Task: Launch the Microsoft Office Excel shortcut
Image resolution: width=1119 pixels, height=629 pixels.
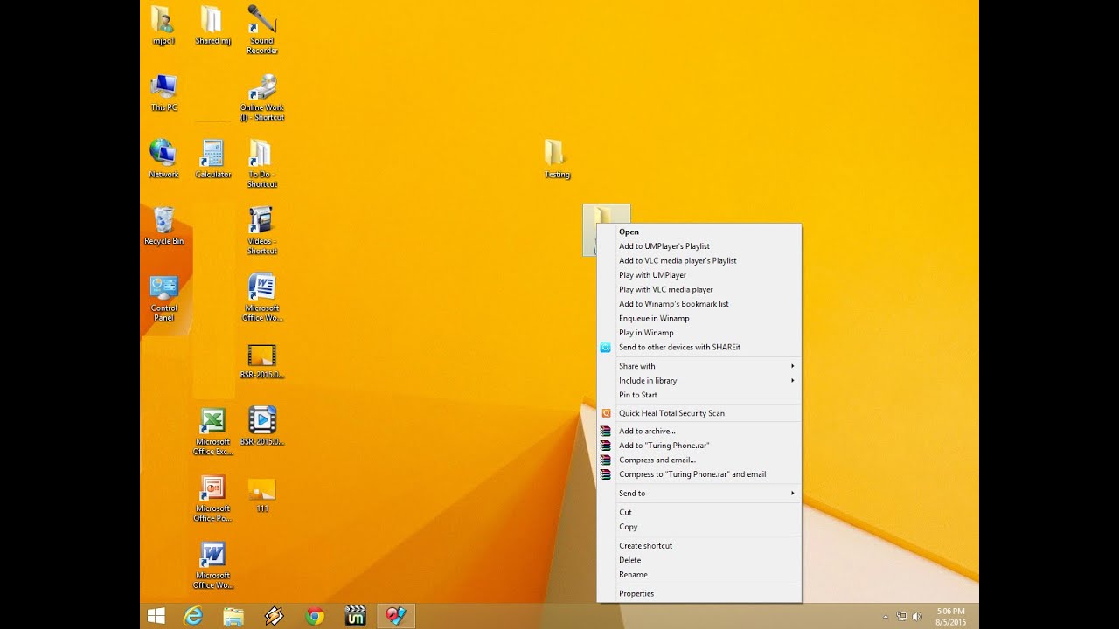Action: click(212, 432)
